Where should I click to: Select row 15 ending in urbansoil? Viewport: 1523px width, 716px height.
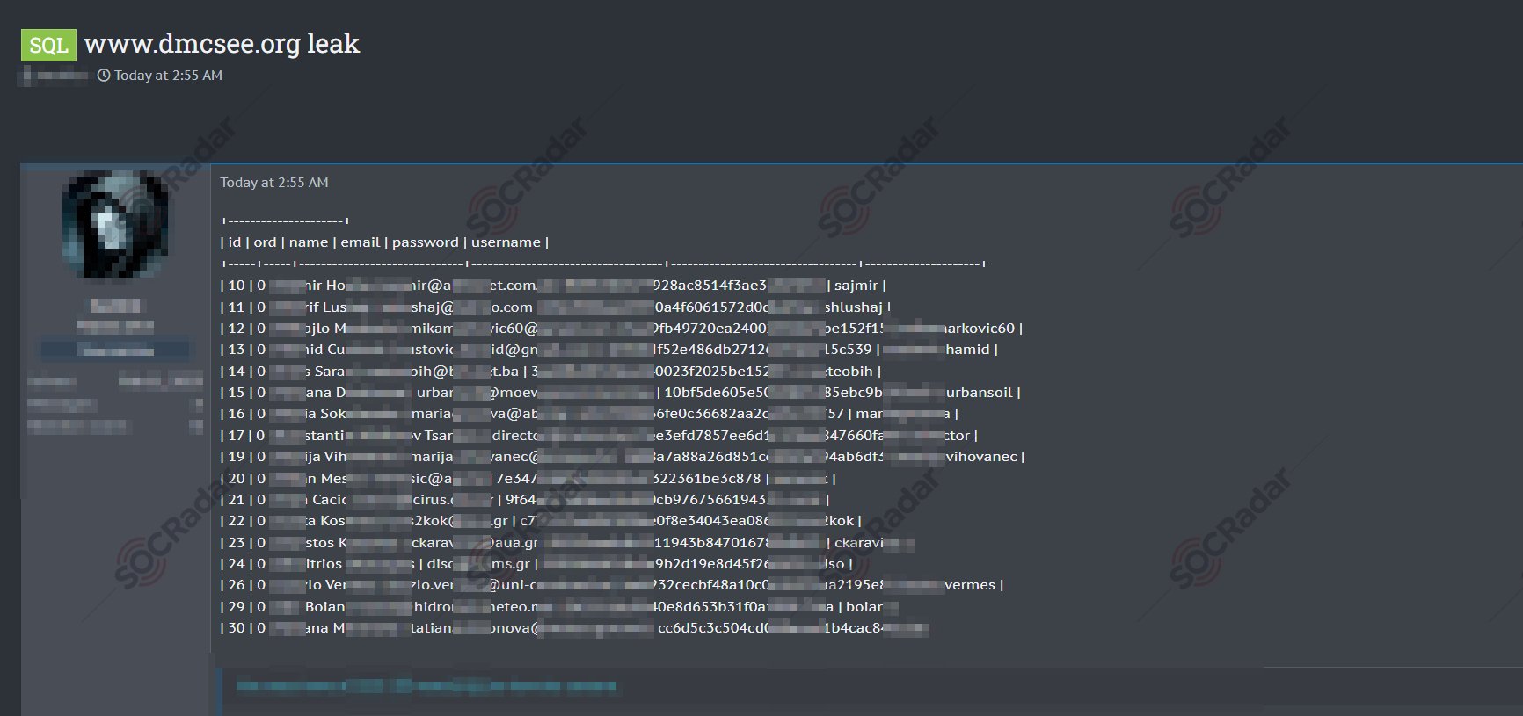pyautogui.click(x=620, y=393)
